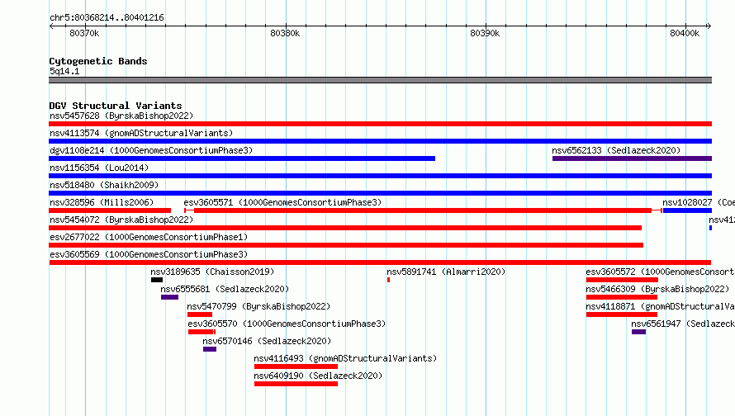Click the nsv5457628 (ByrskaBishop2022) variant label
Viewport: 735px width, 416px height.
[x=121, y=116]
